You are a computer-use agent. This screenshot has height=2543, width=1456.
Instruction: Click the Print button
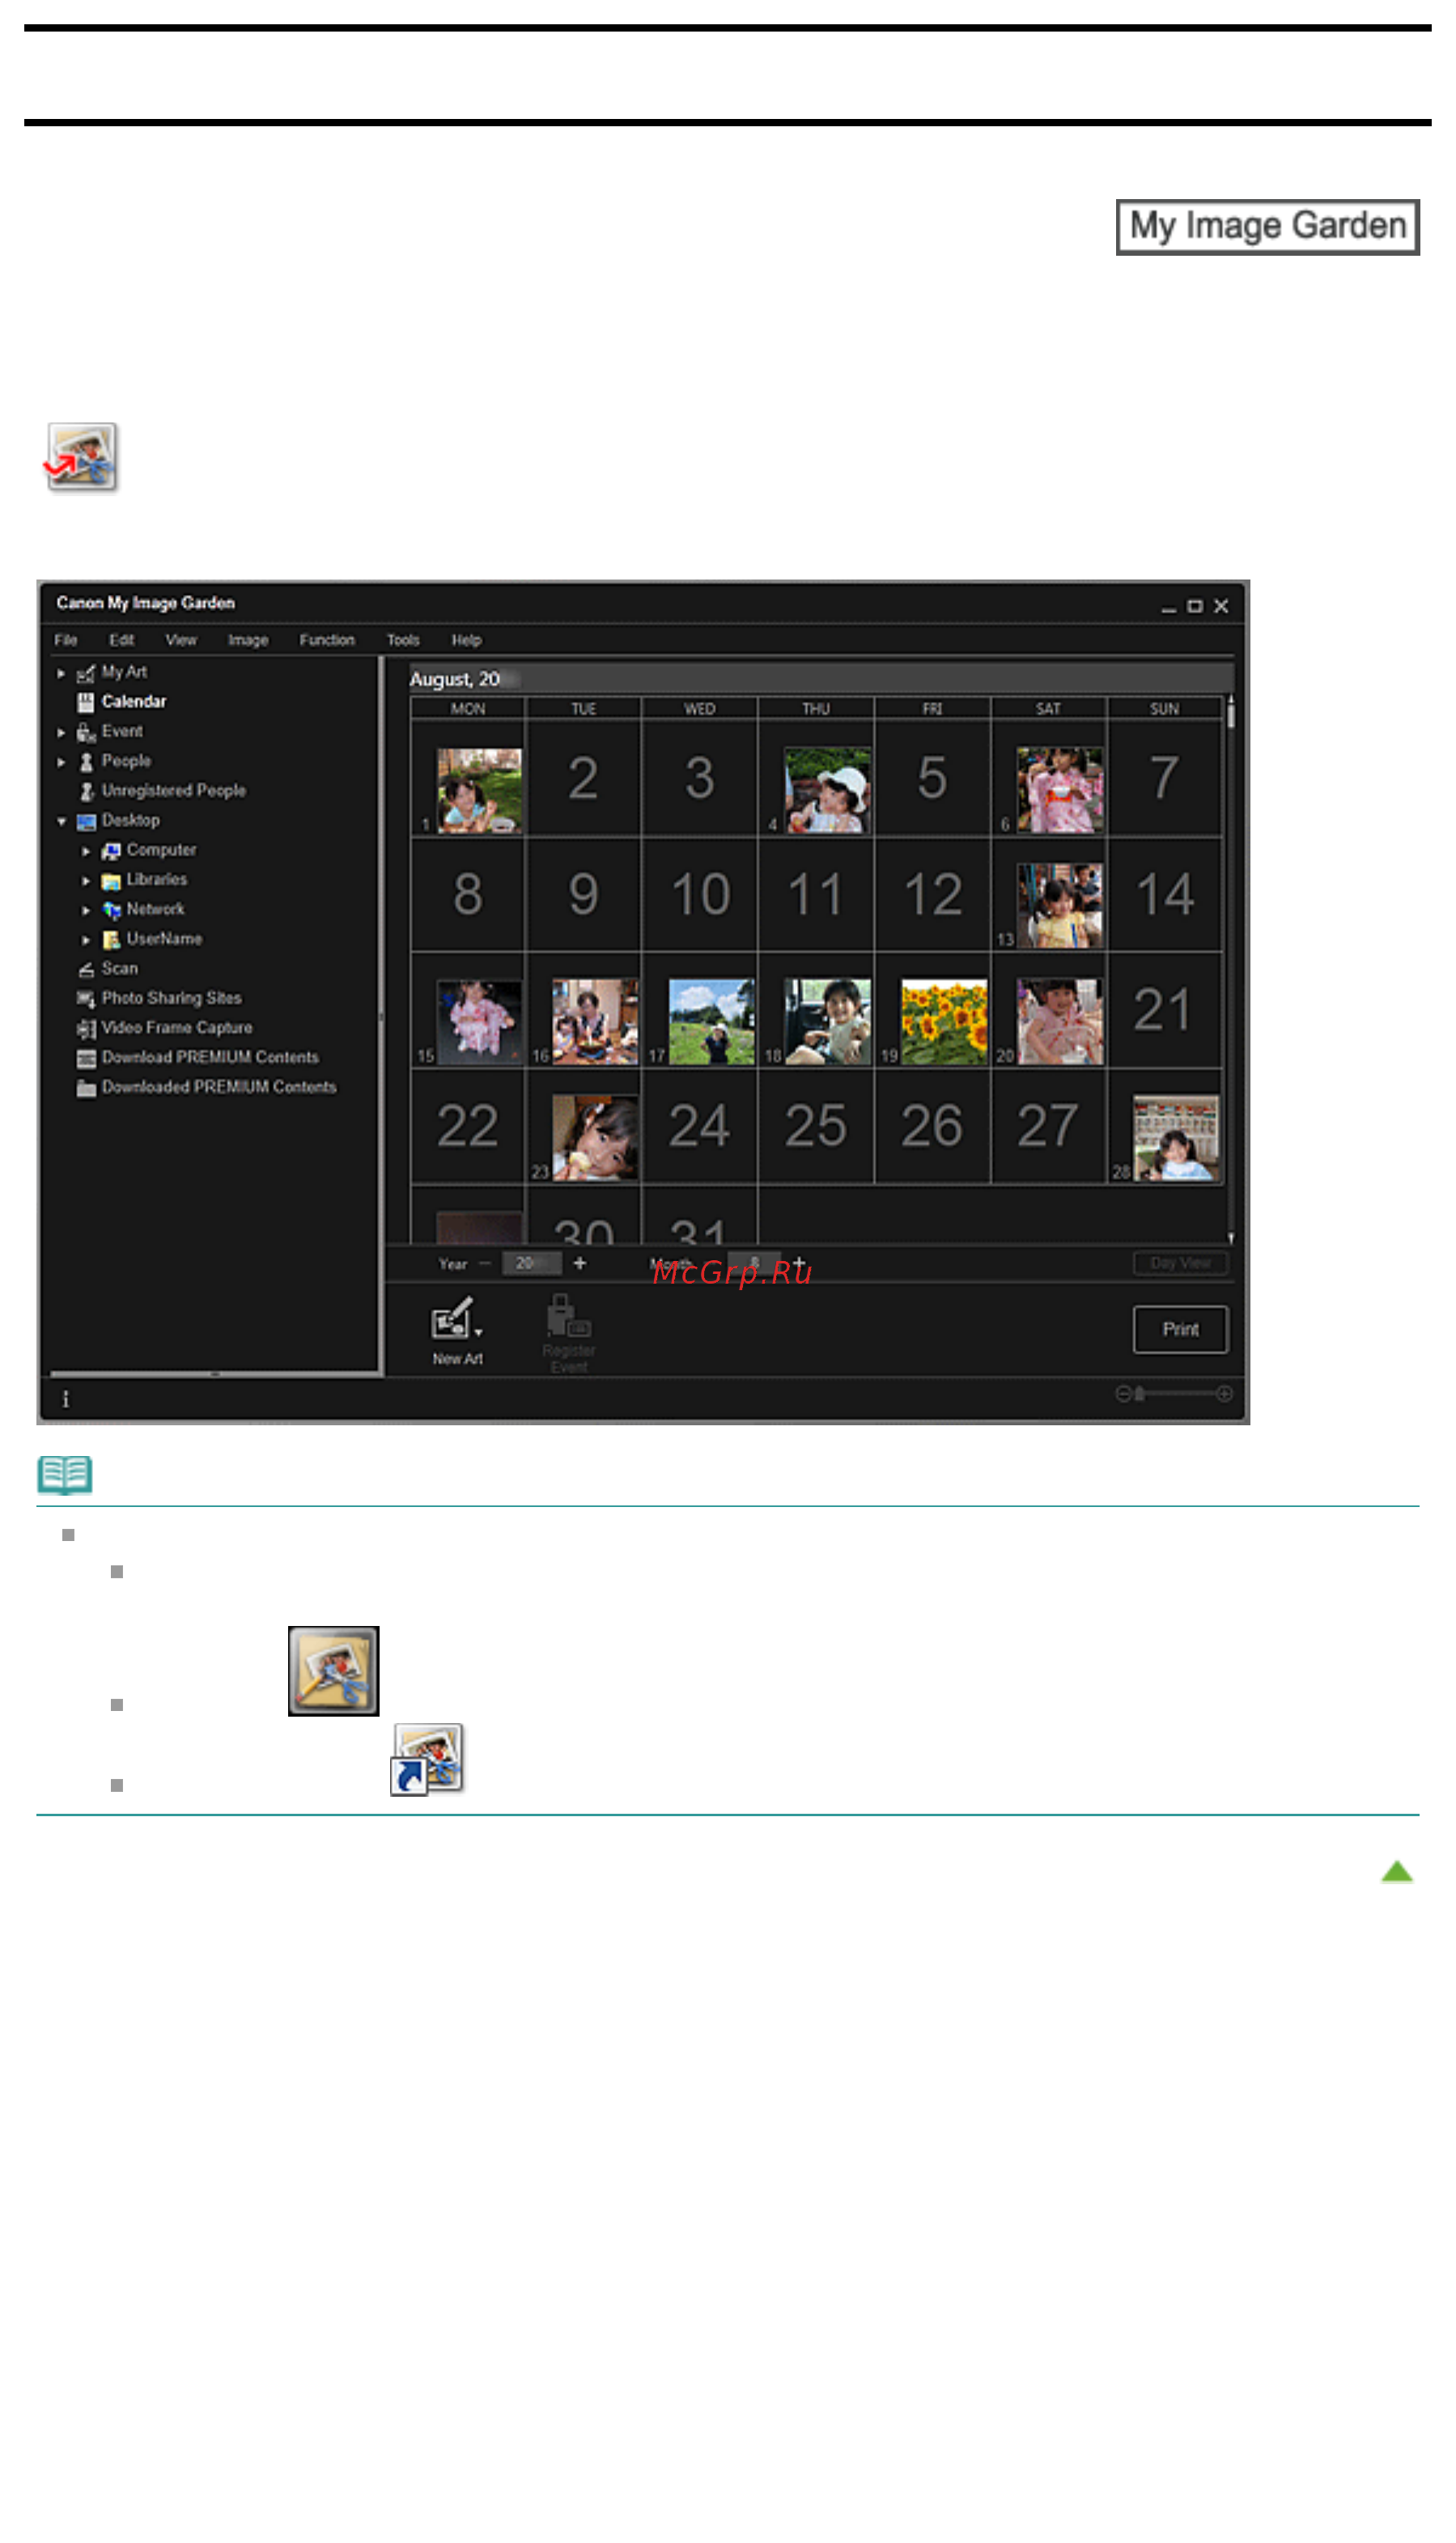(x=1180, y=1329)
